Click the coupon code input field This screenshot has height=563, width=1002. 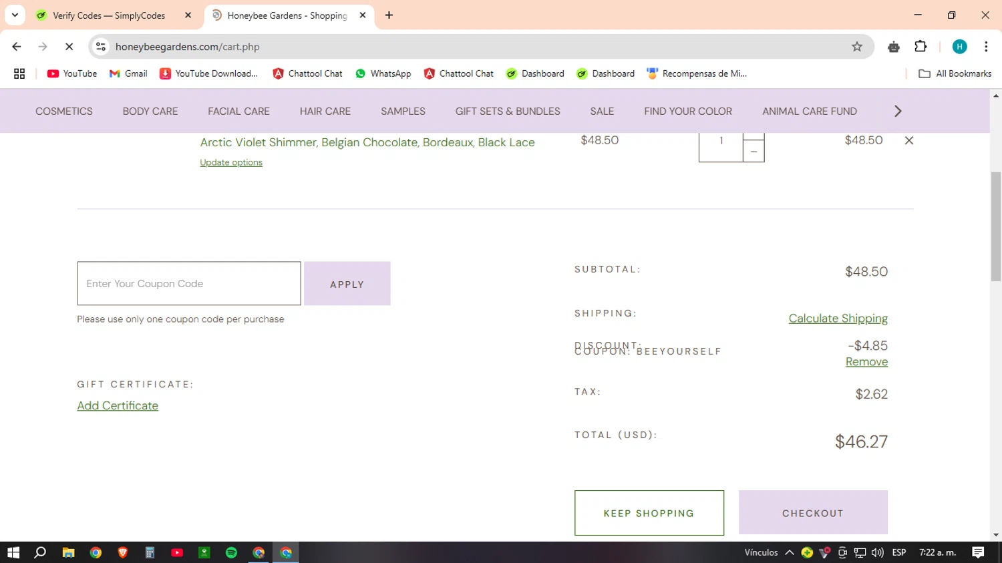click(189, 283)
